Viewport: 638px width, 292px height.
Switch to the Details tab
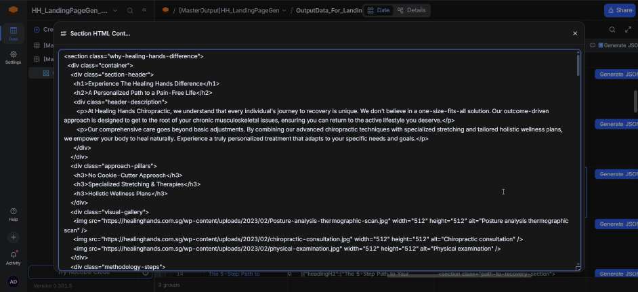tap(411, 11)
